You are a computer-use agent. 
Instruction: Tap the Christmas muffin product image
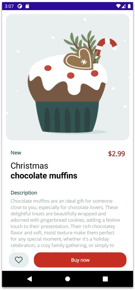[67, 77]
